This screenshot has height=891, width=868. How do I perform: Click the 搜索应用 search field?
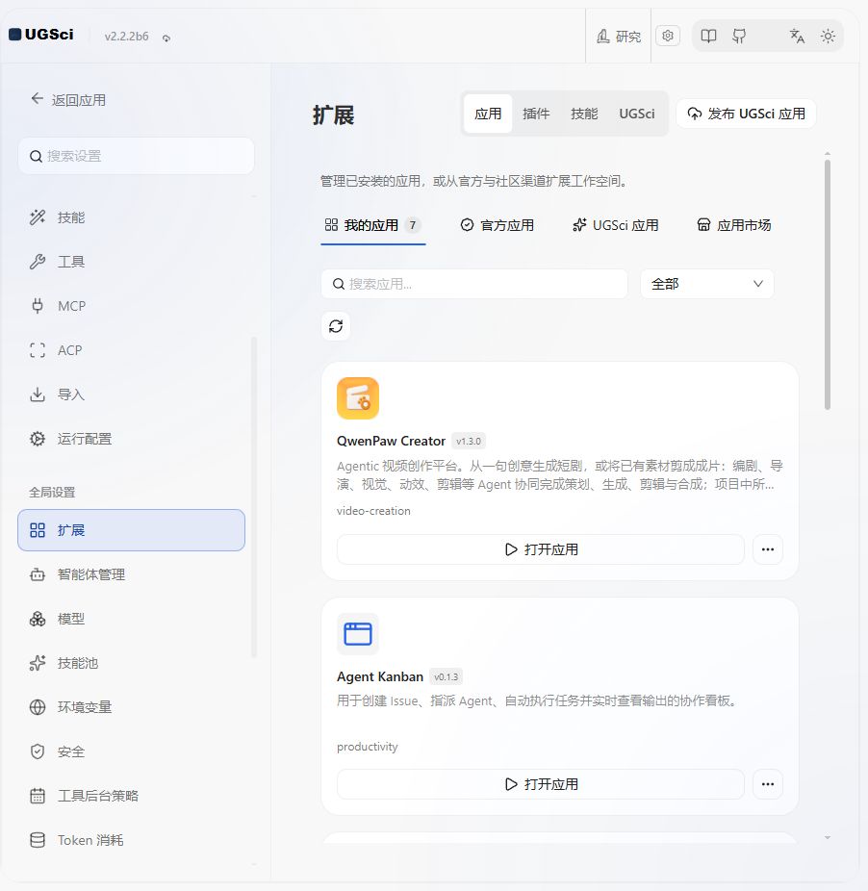point(474,284)
